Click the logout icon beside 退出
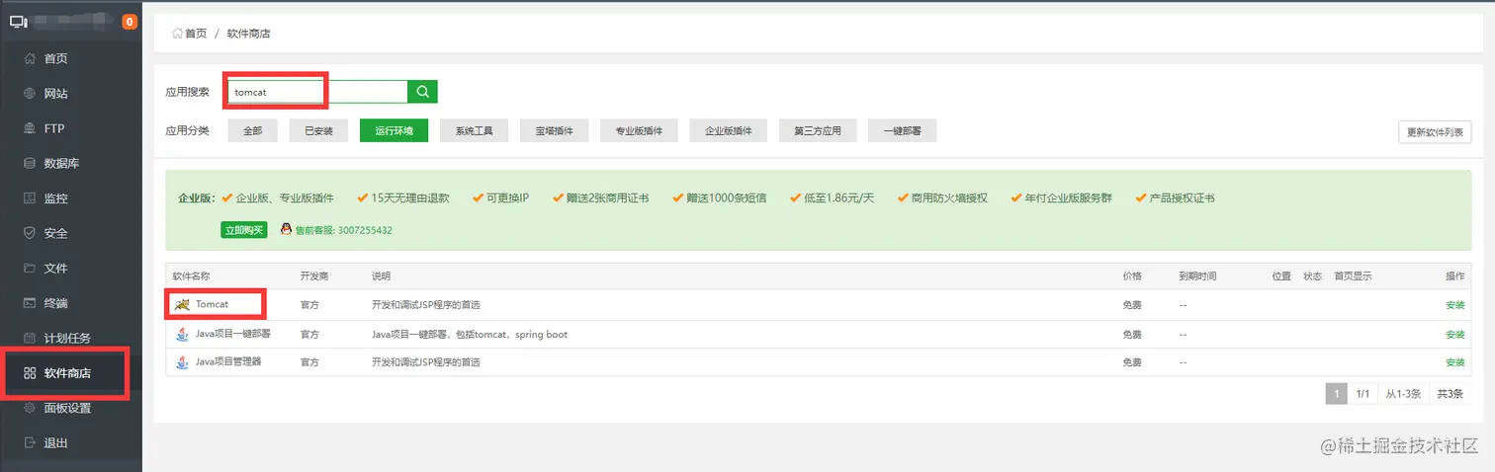The height and width of the screenshot is (472, 1495). click(30, 442)
